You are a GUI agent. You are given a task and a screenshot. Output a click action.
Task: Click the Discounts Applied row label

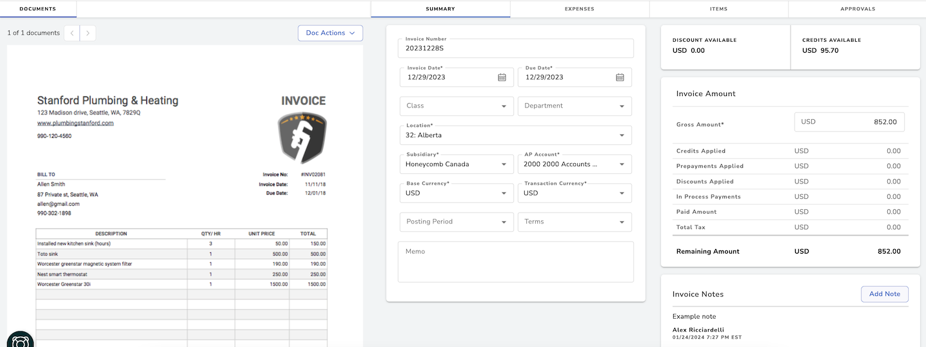(x=705, y=182)
